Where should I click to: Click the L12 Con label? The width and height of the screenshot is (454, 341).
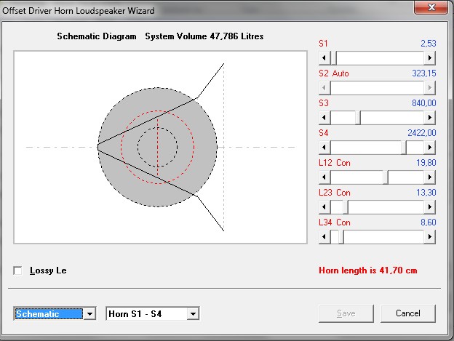click(x=335, y=163)
